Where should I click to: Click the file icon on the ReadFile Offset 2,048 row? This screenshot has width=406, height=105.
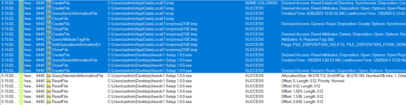tap(49, 102)
